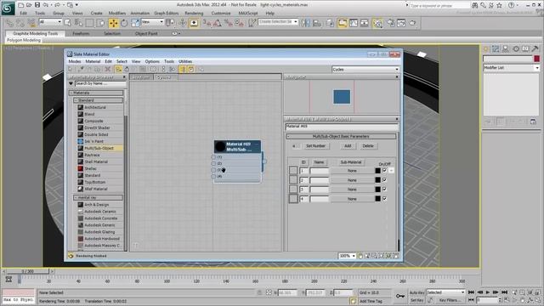Switch to the Freeform ribbon tab
The width and height of the screenshot is (544, 306).
(x=81, y=34)
